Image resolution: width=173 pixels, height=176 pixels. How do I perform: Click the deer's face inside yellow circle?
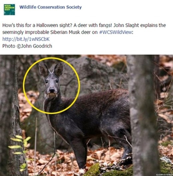tap(52, 86)
